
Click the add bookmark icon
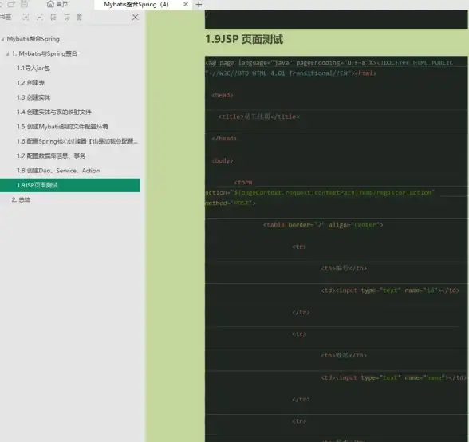pyautogui.click(x=53, y=18)
